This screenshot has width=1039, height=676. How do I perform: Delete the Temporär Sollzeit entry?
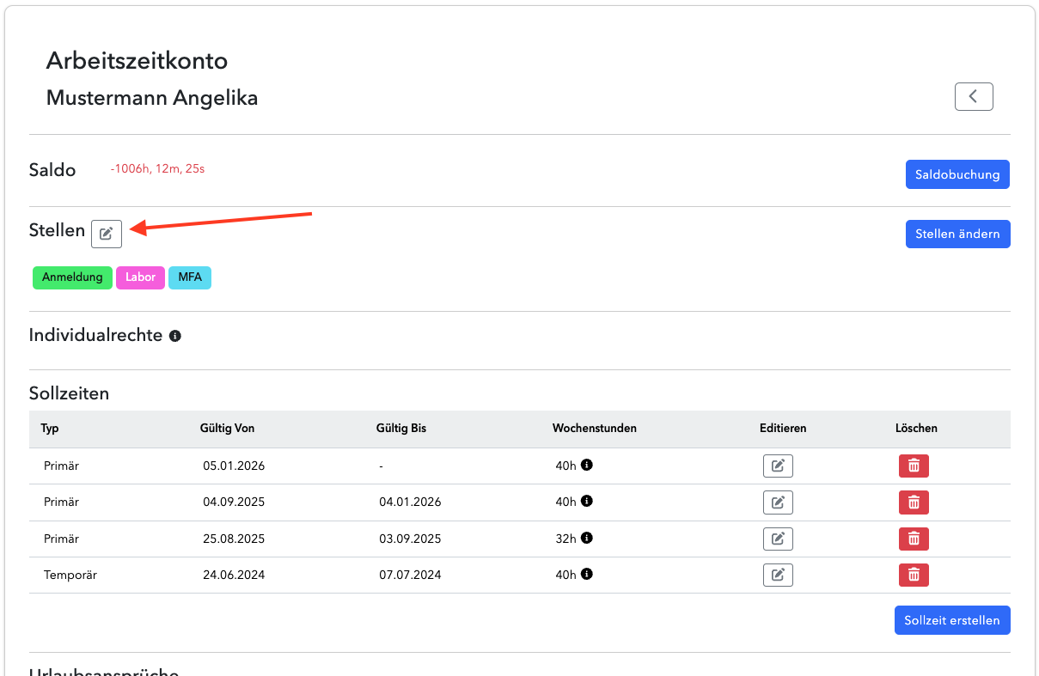pos(914,575)
